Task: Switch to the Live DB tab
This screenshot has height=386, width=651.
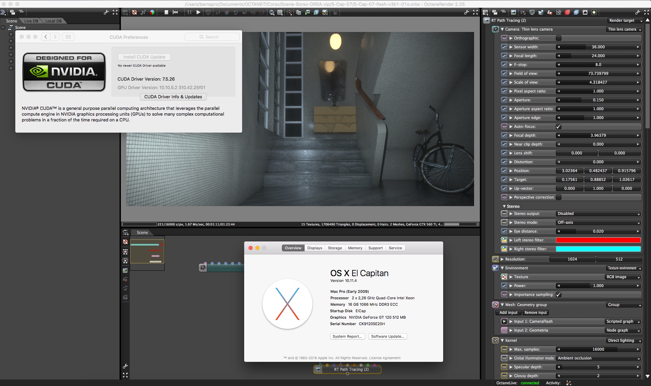Action: pyautogui.click(x=31, y=21)
